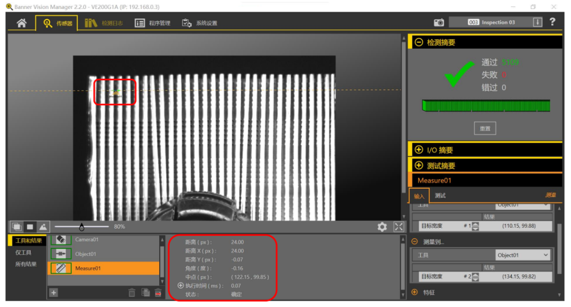Open the help question mark
The width and height of the screenshot is (571, 307).
pos(552,22)
